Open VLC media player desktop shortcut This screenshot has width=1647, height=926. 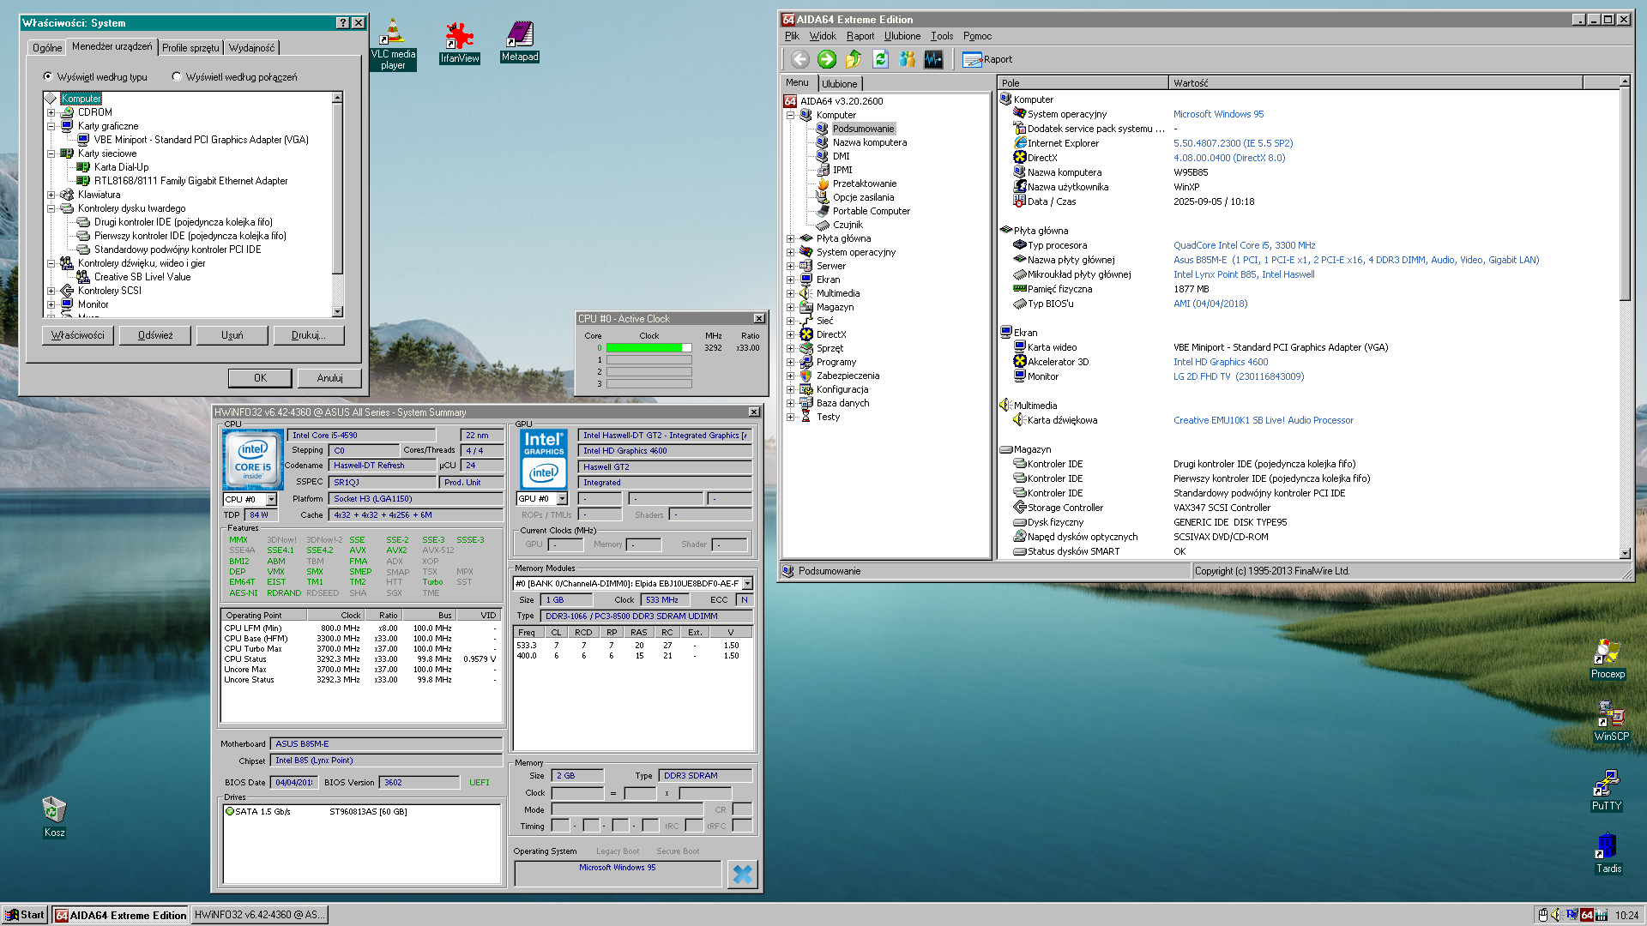[393, 44]
